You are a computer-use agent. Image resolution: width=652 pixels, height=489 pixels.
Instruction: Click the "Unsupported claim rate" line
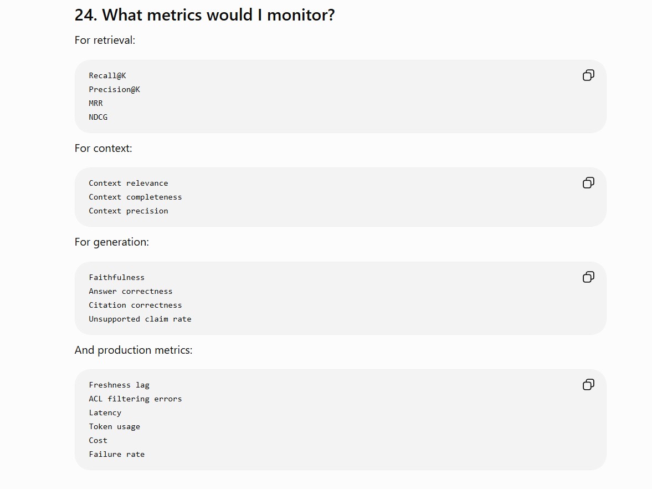coord(140,319)
